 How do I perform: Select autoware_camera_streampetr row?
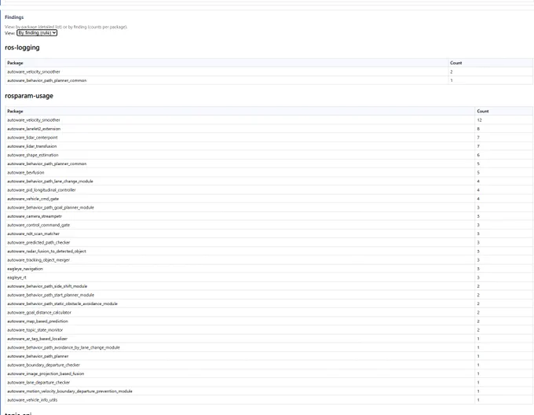click(269, 216)
